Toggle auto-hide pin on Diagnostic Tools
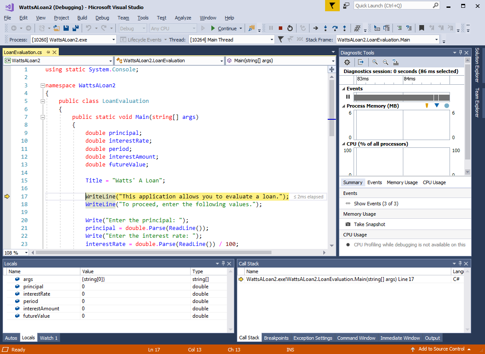This screenshot has height=354, width=485. [x=460, y=53]
